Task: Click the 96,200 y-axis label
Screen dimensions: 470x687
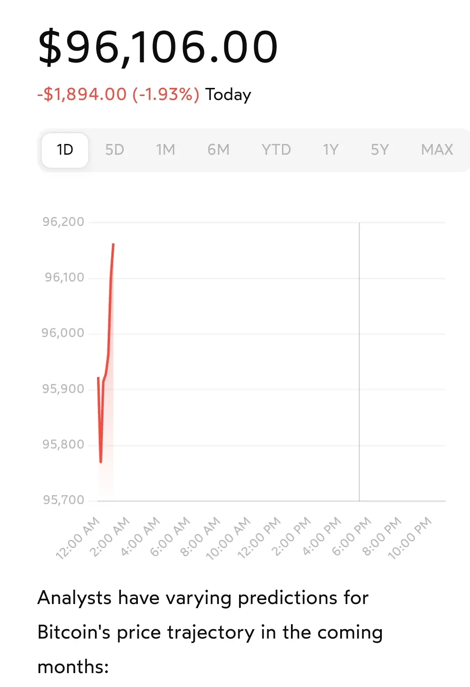Action: click(63, 222)
